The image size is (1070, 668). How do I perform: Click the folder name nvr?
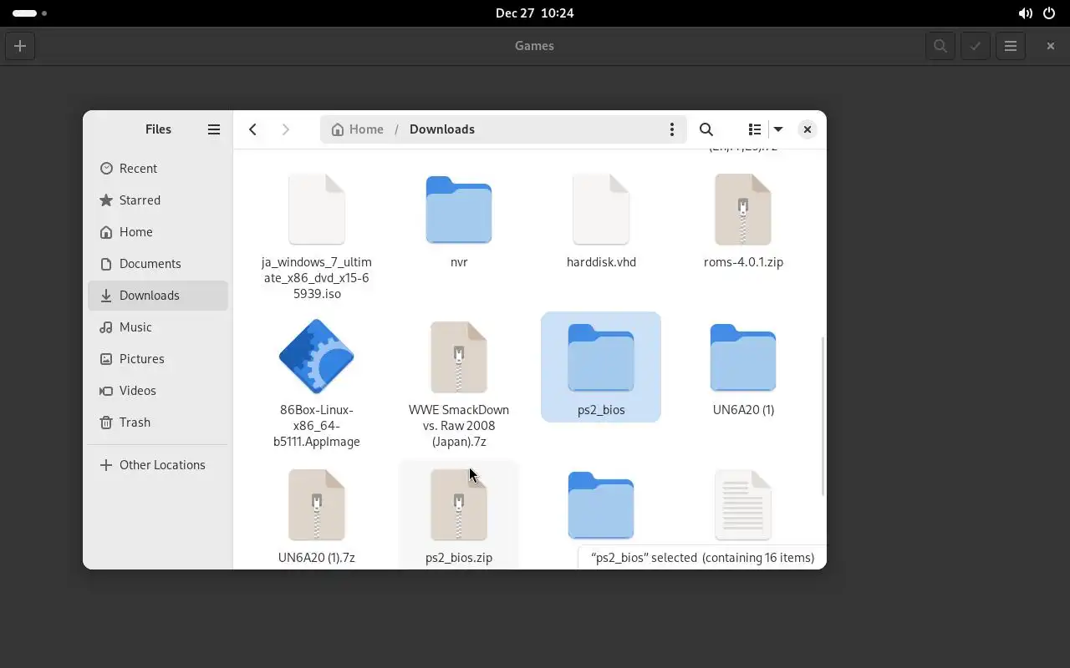(459, 262)
